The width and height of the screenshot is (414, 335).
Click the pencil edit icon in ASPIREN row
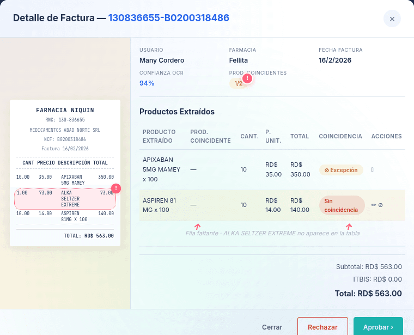(x=374, y=205)
